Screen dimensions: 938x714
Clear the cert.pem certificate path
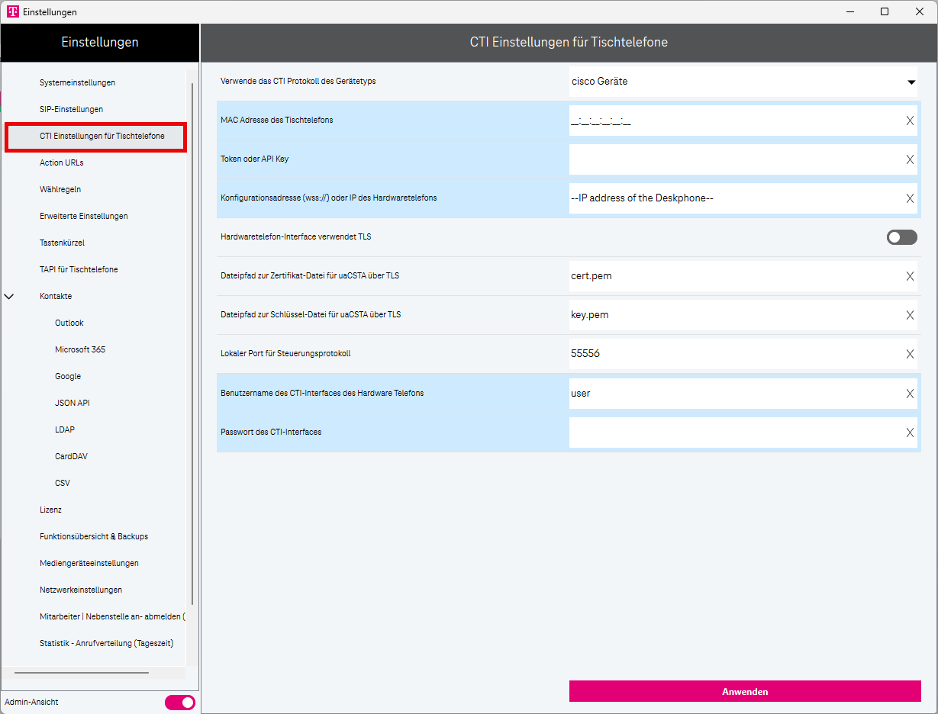click(x=910, y=276)
